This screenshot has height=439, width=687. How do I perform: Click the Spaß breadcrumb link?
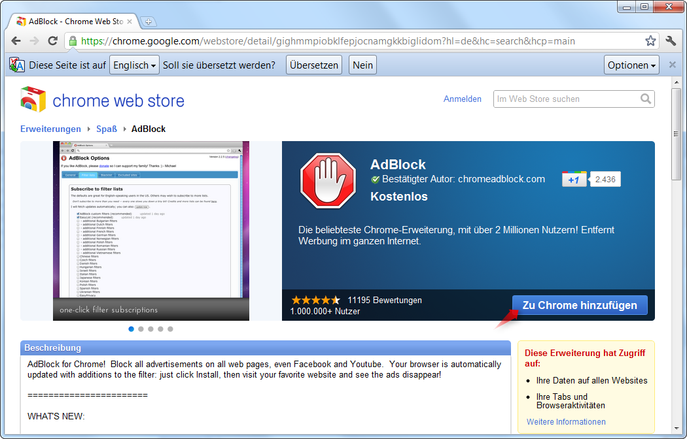107,129
